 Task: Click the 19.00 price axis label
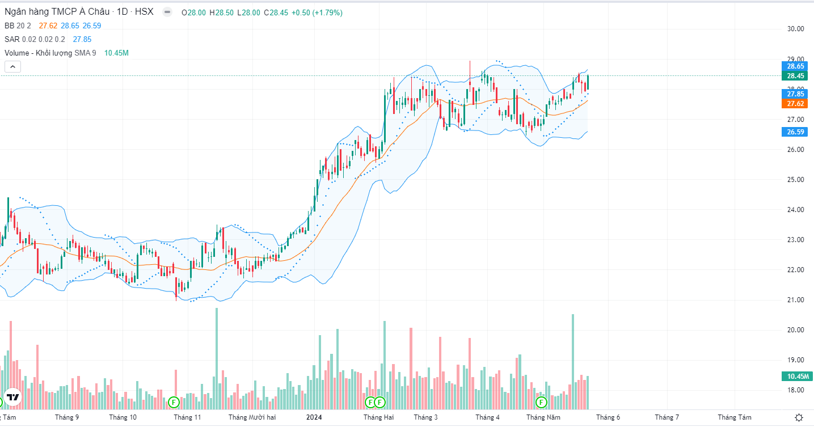(796, 360)
